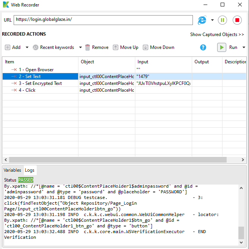
Task: Pause recording with the green pause button
Action: click(222, 20)
